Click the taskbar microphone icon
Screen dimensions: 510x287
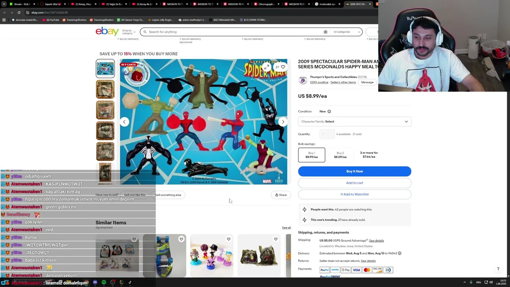point(471,282)
